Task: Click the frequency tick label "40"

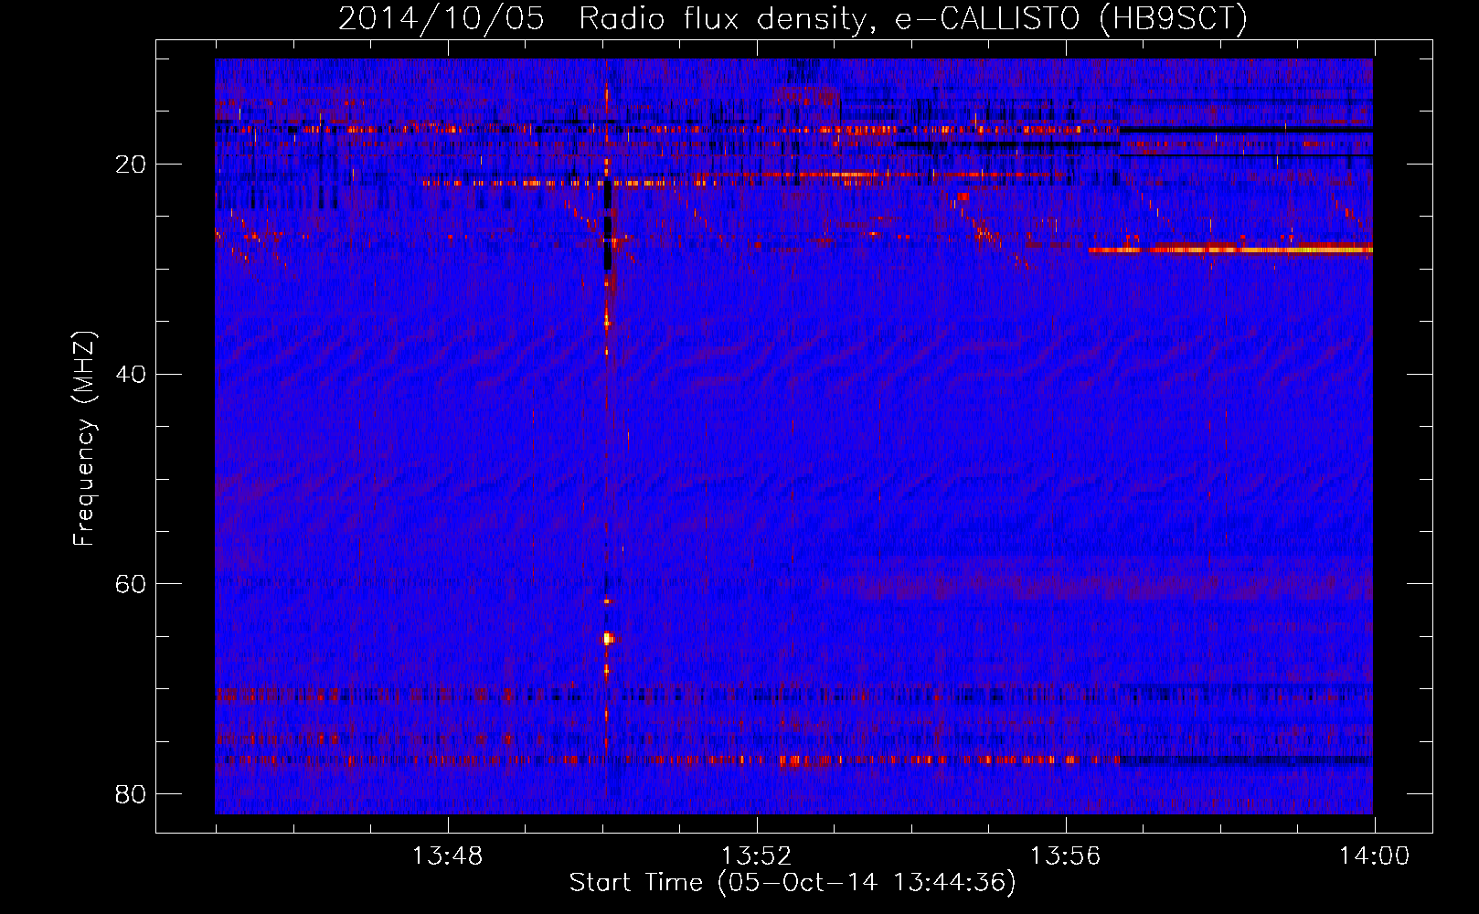Action: pos(131,374)
